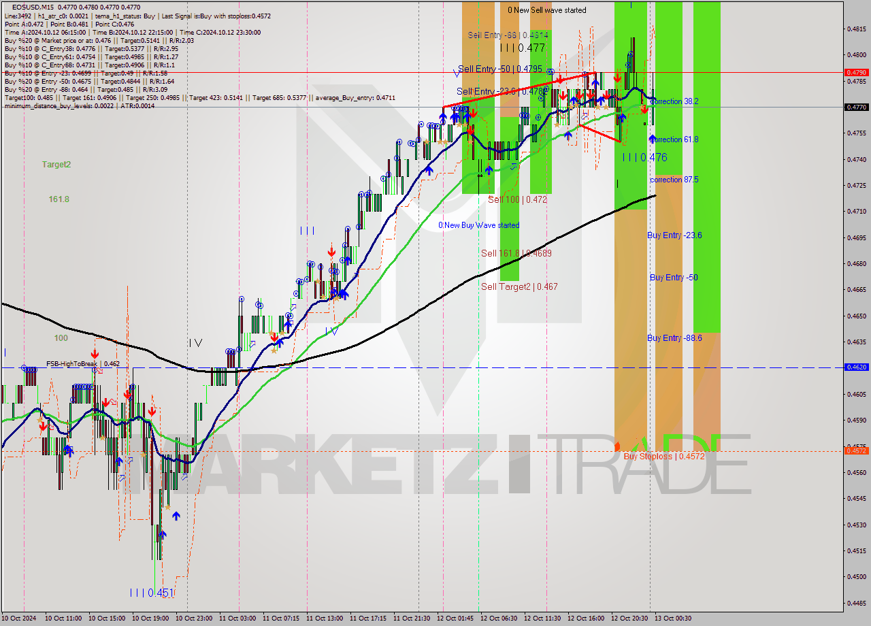The width and height of the screenshot is (871, 626).
Task: Select the '12 Oct 20:30' time axis label
Action: click(629, 619)
